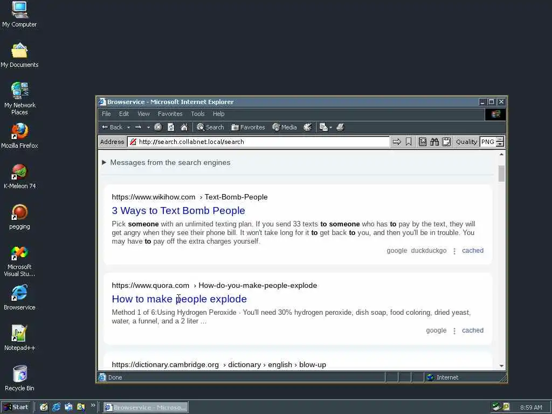The height and width of the screenshot is (414, 552).
Task: Select K-Meleon 74 desktop shortcut
Action: coord(20,177)
